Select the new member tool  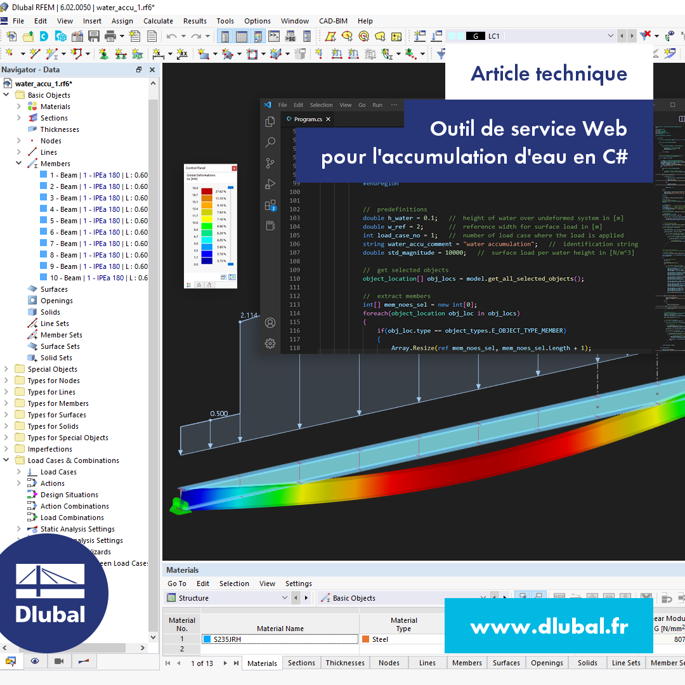[x=51, y=54]
